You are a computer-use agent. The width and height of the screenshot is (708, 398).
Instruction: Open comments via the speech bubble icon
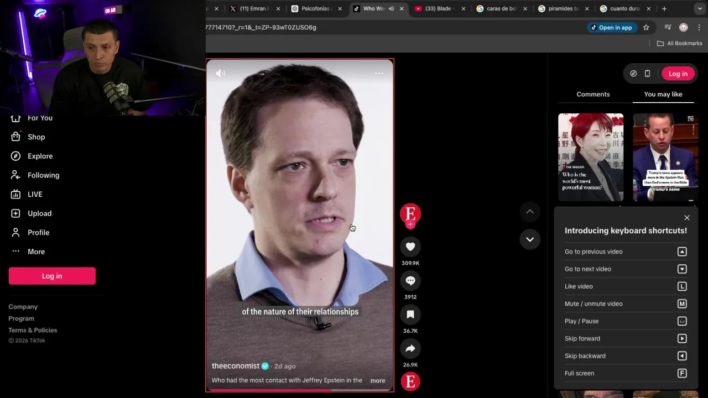click(x=410, y=281)
